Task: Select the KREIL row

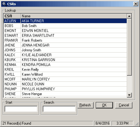Action: coord(65,70)
